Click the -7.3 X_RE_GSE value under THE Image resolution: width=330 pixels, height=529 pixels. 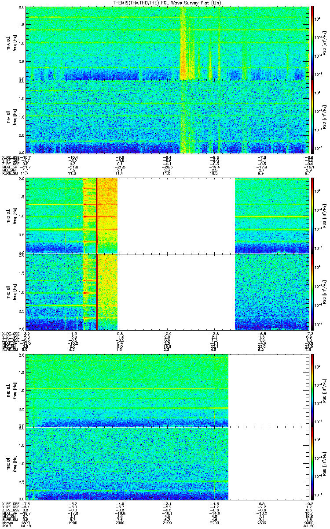(x=26, y=504)
